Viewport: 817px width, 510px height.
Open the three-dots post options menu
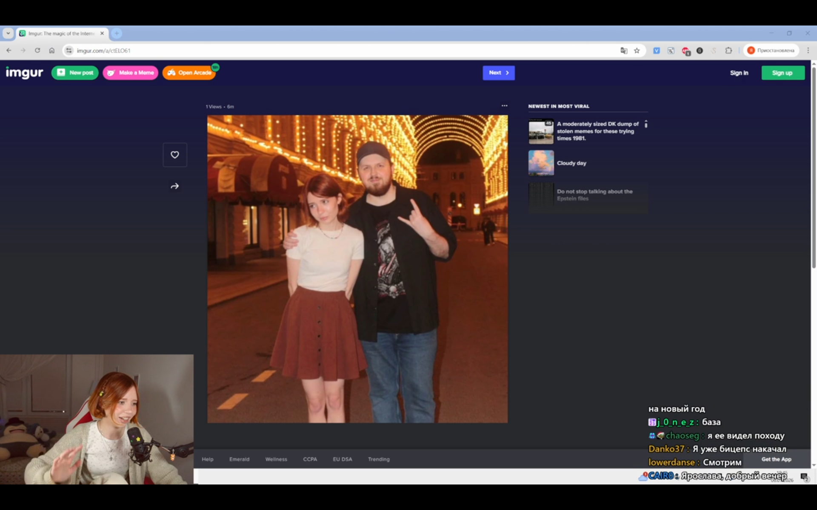tap(504, 106)
